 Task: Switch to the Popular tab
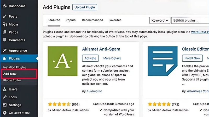[x=71, y=20]
